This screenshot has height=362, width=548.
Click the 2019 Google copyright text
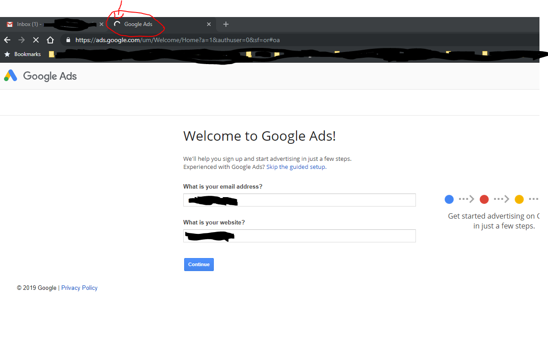37,288
